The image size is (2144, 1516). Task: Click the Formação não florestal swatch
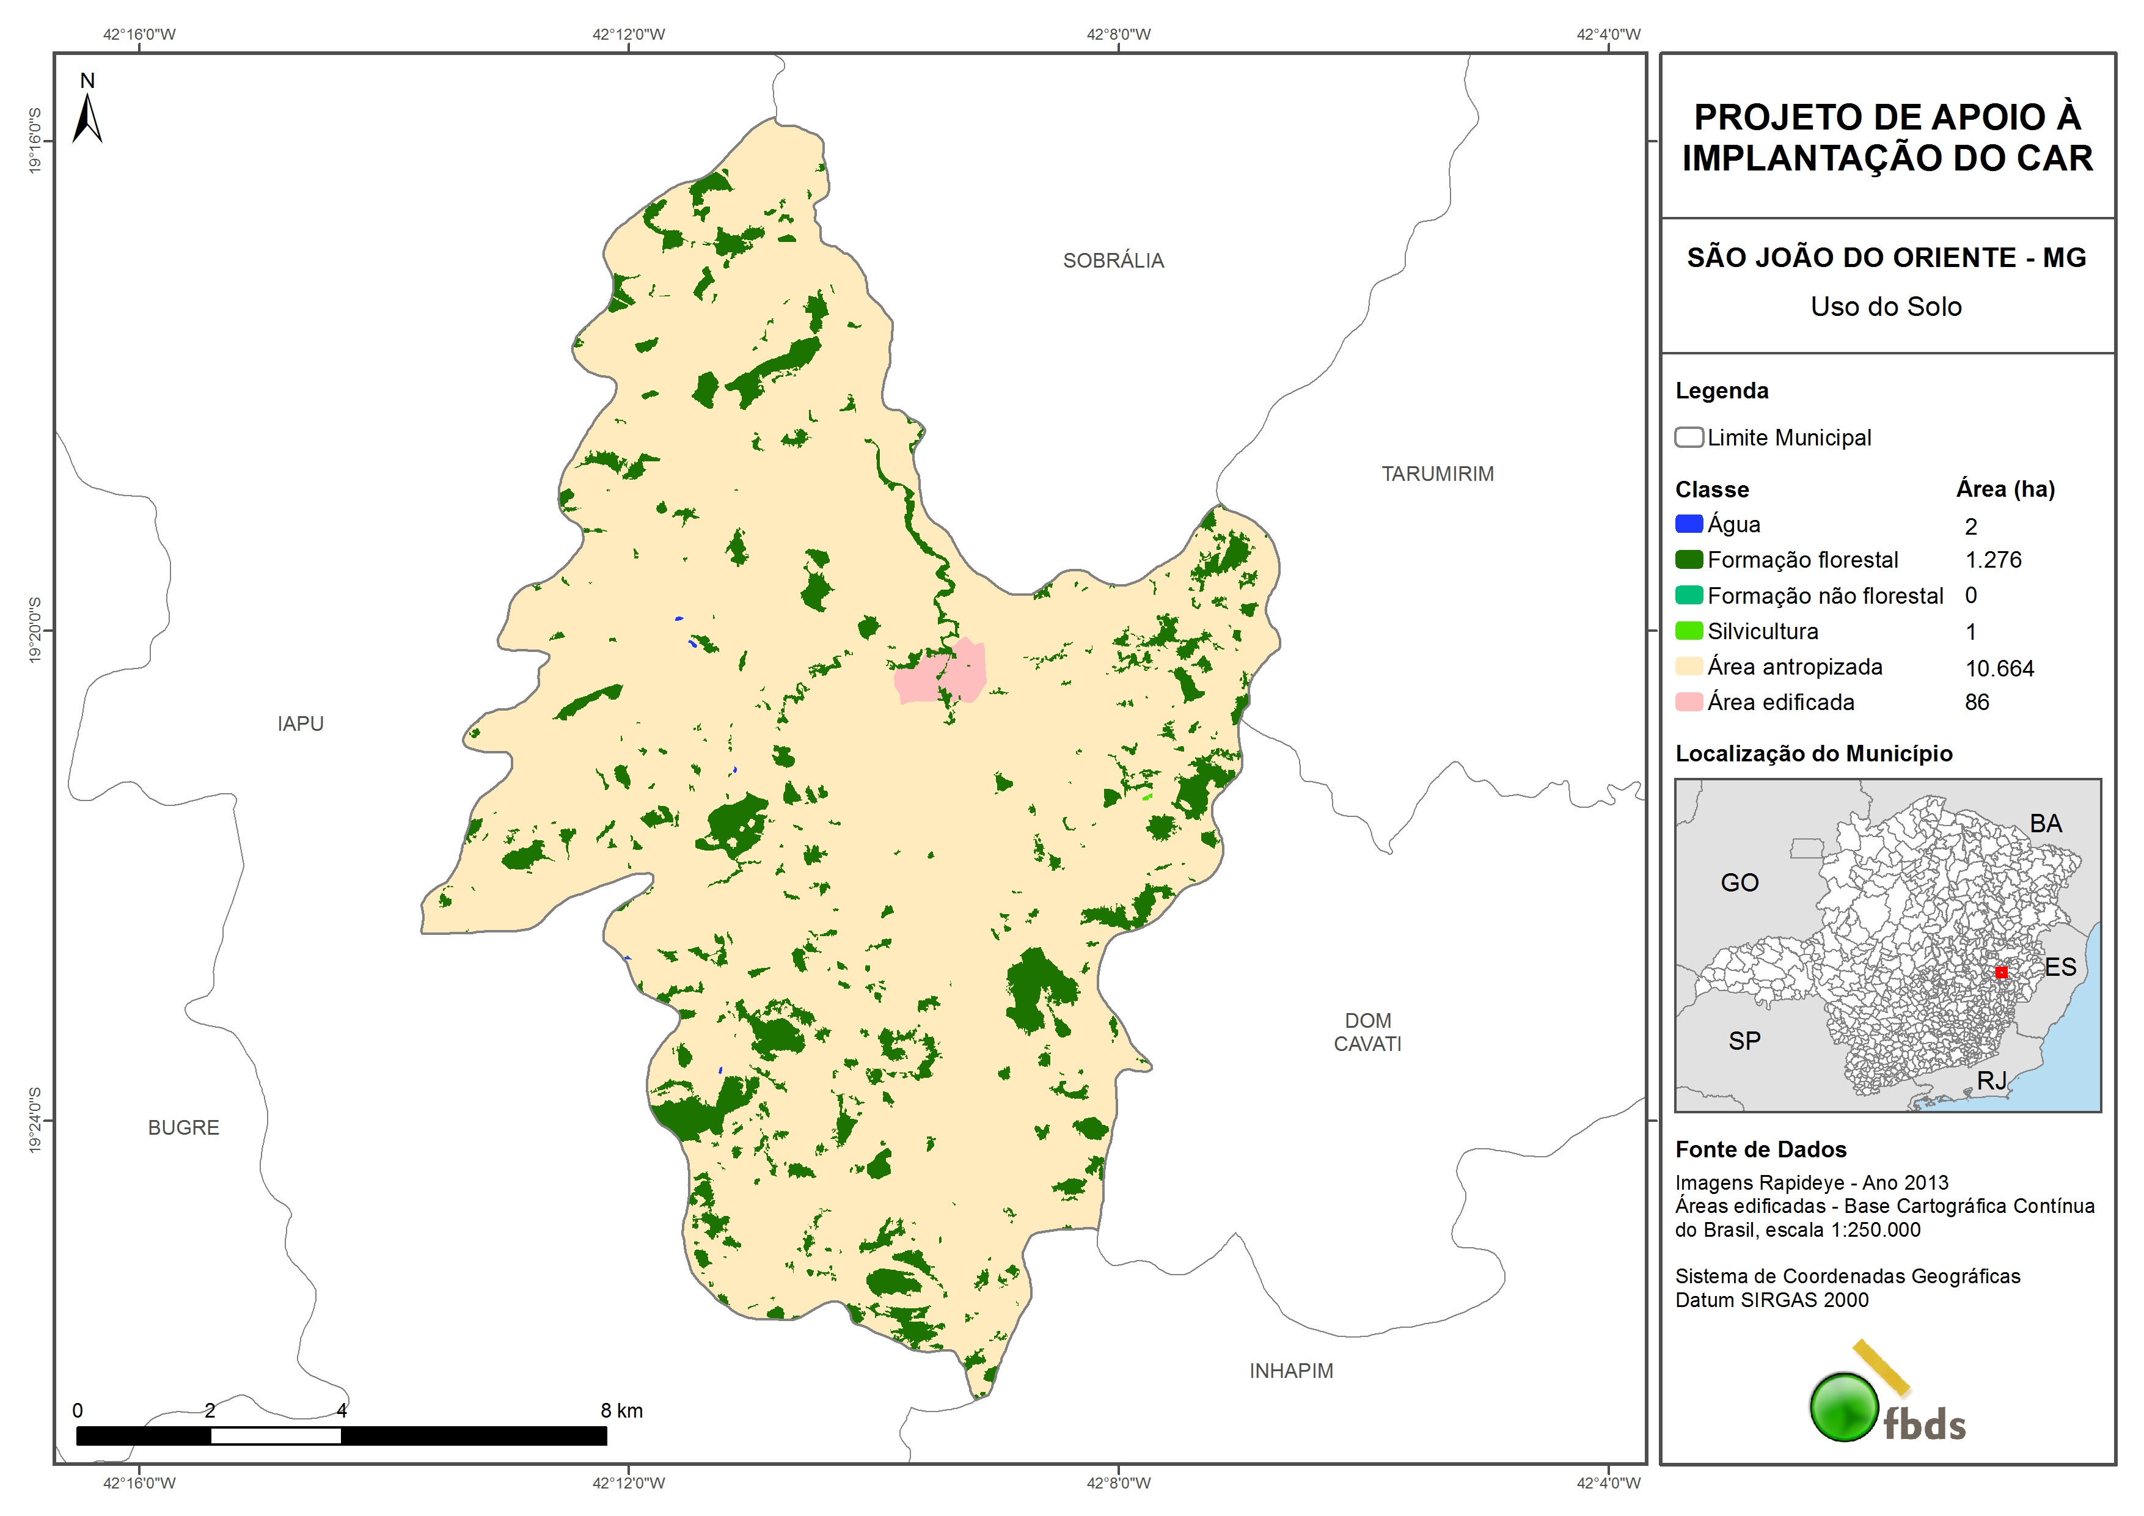click(1688, 595)
